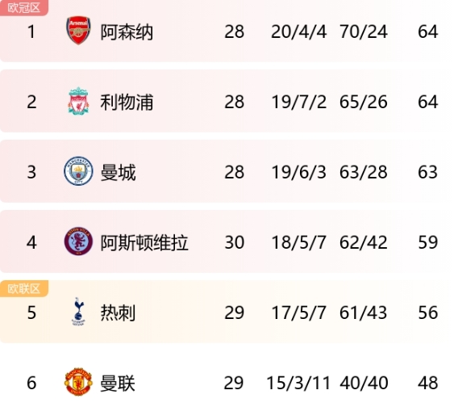Click the Tottenham Hotspur cockerel crest
The image size is (454, 407).
[x=78, y=312]
